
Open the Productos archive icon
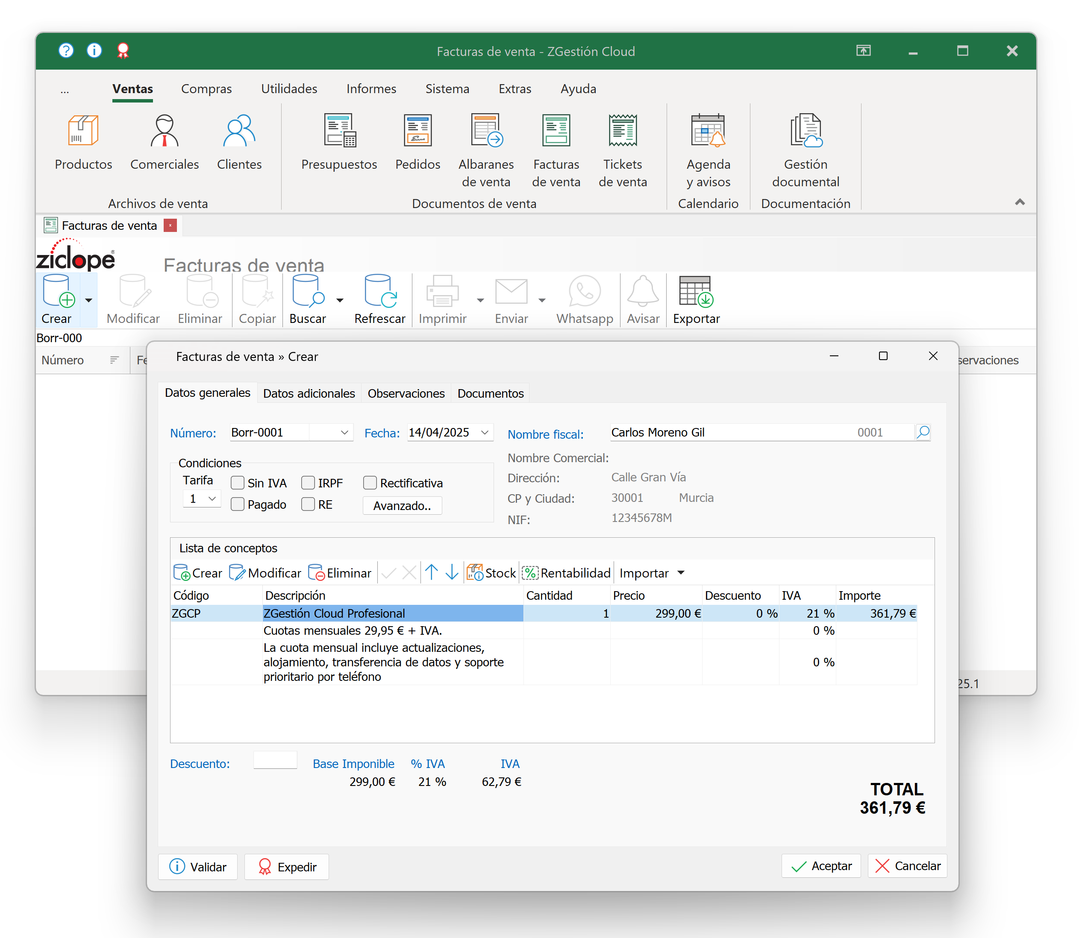(83, 142)
